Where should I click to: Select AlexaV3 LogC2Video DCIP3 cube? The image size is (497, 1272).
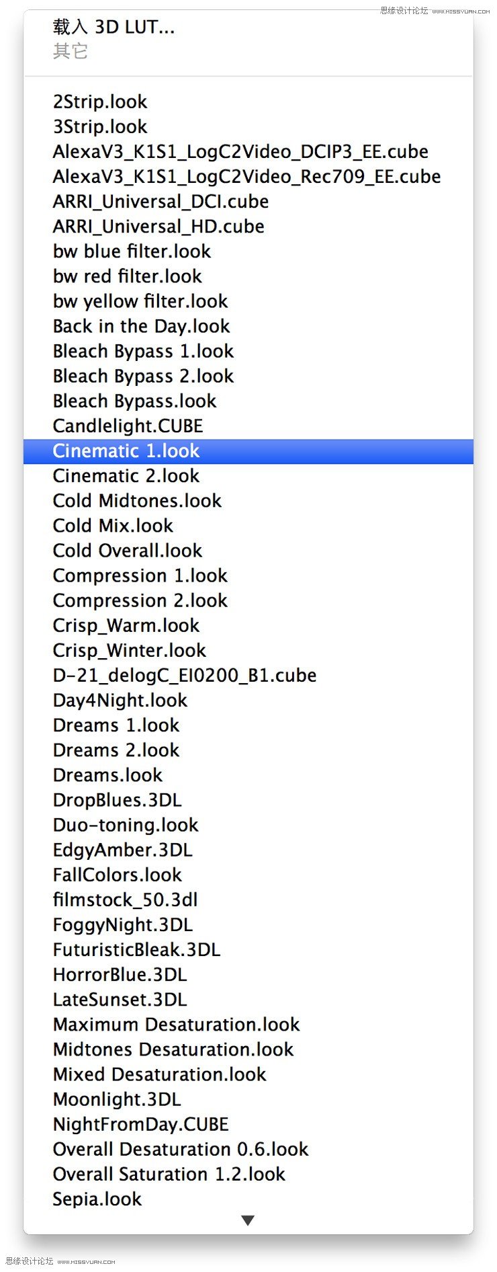[240, 151]
